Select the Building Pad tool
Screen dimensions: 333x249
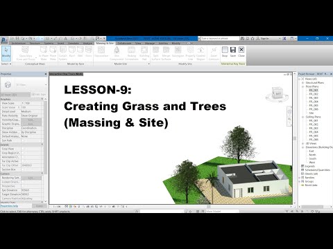pyautogui.click(x=144, y=53)
